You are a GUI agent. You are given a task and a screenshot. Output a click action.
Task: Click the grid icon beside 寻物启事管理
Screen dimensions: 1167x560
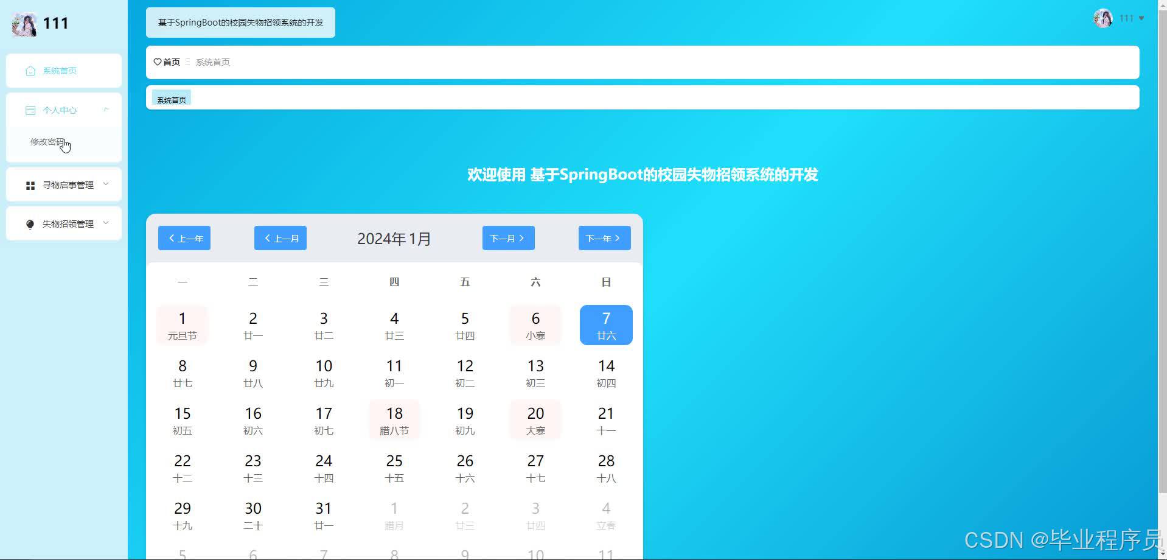(30, 185)
